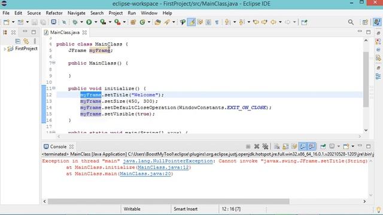The height and width of the screenshot is (215, 383).
Task: Open the Navigate menu
Action: 76,13
